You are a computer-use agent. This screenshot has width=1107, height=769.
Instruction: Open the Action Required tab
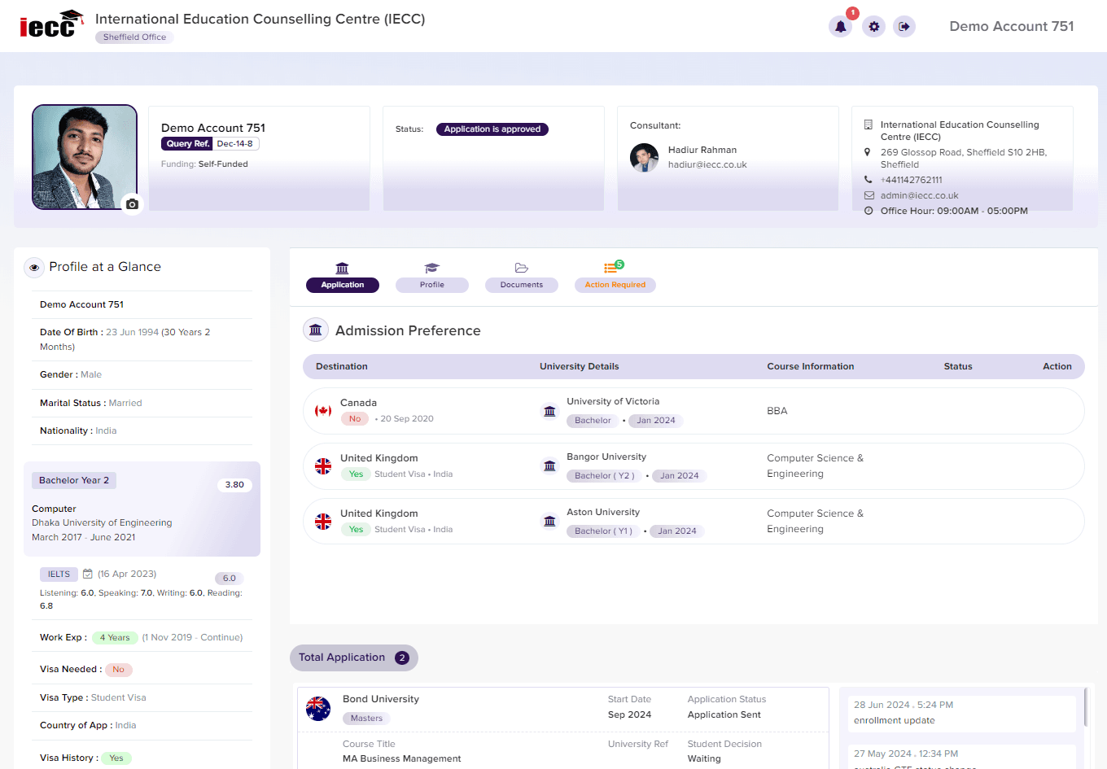point(615,285)
